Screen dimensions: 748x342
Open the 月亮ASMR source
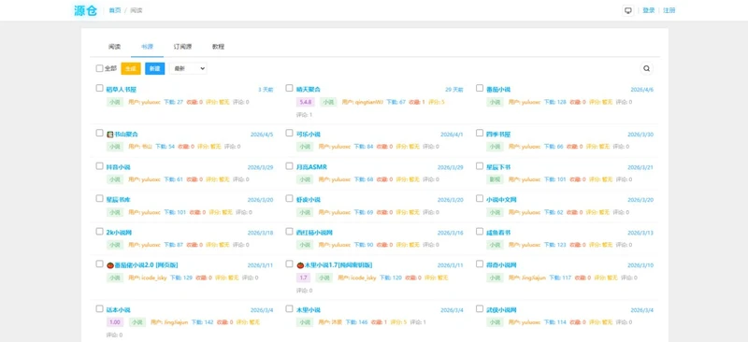[x=311, y=167]
